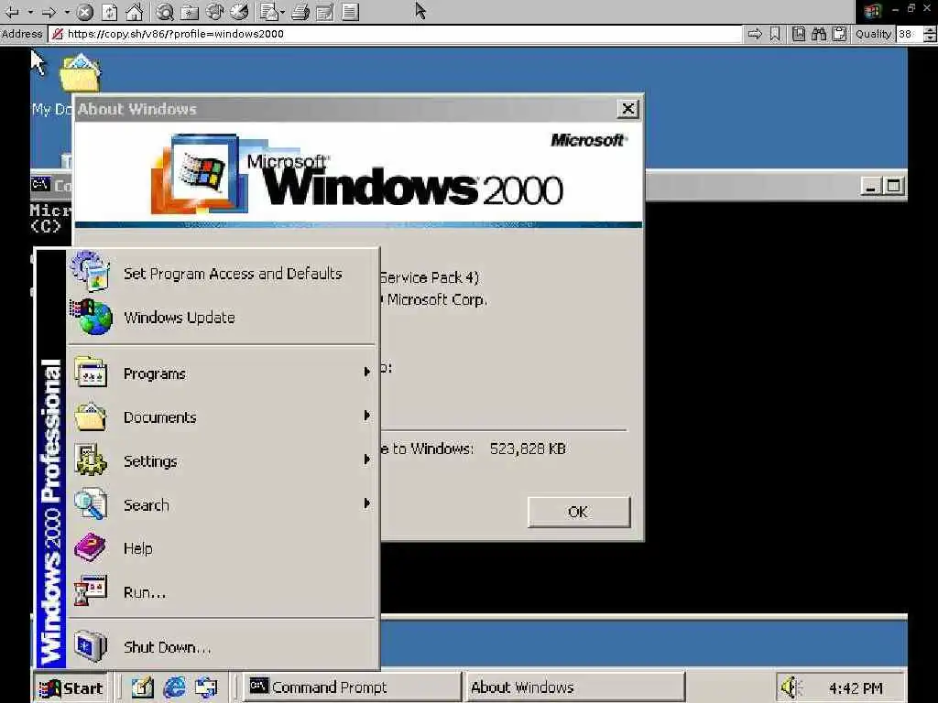
Task: Click the Shut Down computer icon
Action: pyautogui.click(x=91, y=646)
